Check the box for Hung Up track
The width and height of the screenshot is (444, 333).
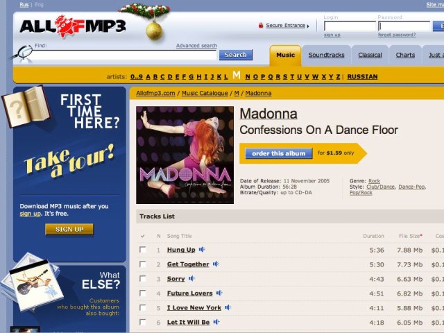click(143, 250)
